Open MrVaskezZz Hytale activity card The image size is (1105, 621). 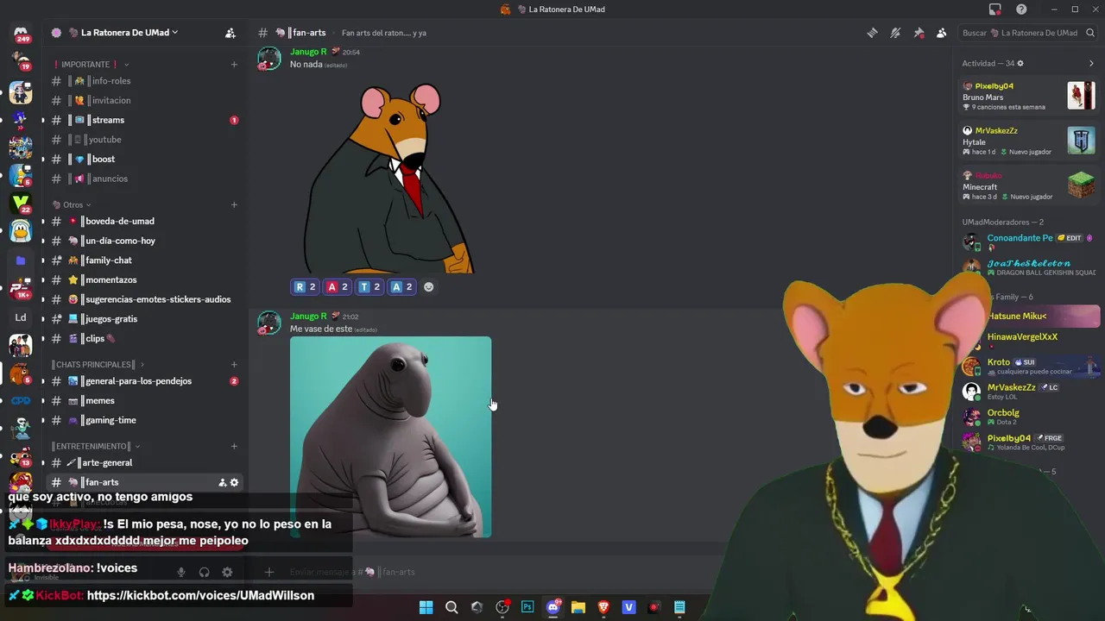pos(1029,141)
